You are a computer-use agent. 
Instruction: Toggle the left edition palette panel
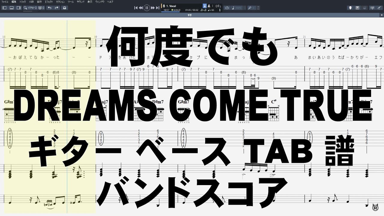[x=4, y=8]
